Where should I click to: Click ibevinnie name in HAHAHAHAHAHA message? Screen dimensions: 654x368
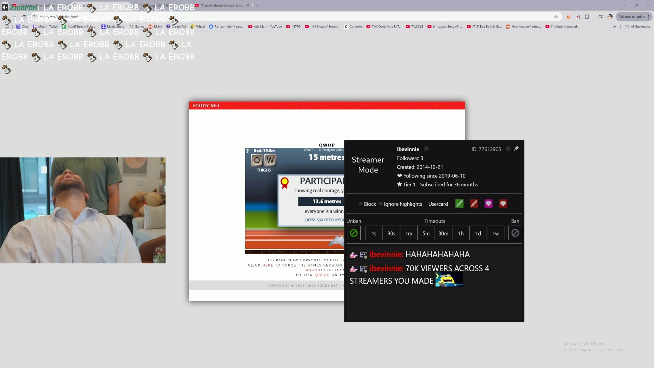(x=386, y=255)
